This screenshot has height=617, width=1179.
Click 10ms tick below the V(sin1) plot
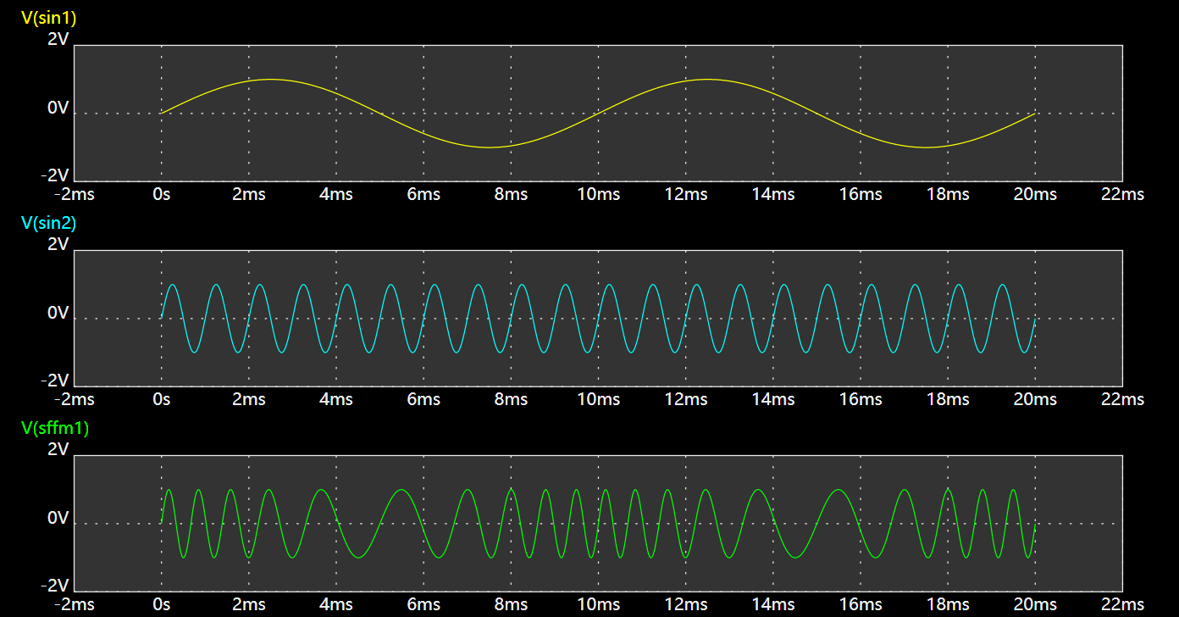coord(598,194)
